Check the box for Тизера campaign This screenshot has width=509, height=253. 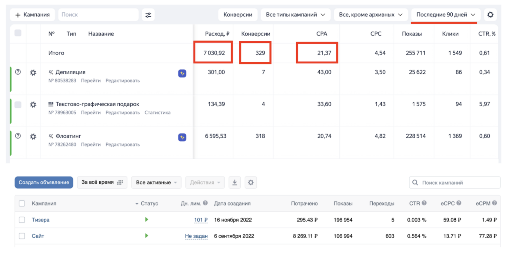tap(22, 220)
